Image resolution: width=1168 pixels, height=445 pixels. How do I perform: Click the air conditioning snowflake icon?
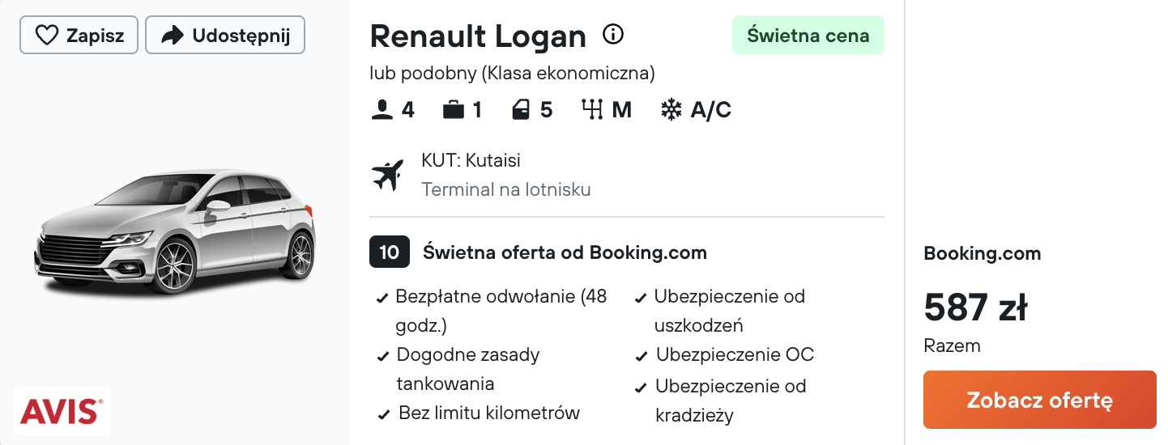pyautogui.click(x=671, y=110)
